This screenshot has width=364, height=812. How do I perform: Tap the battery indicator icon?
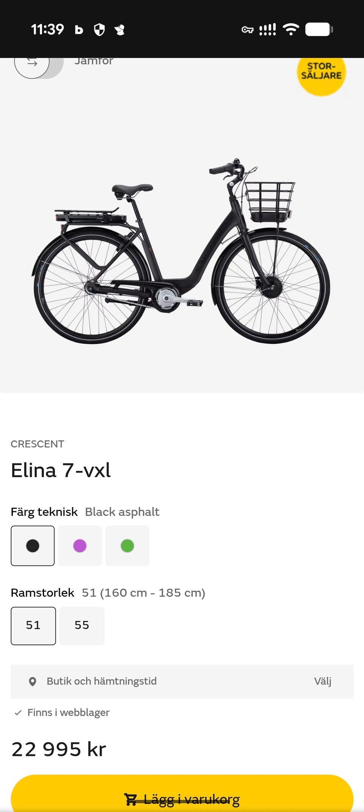318,29
